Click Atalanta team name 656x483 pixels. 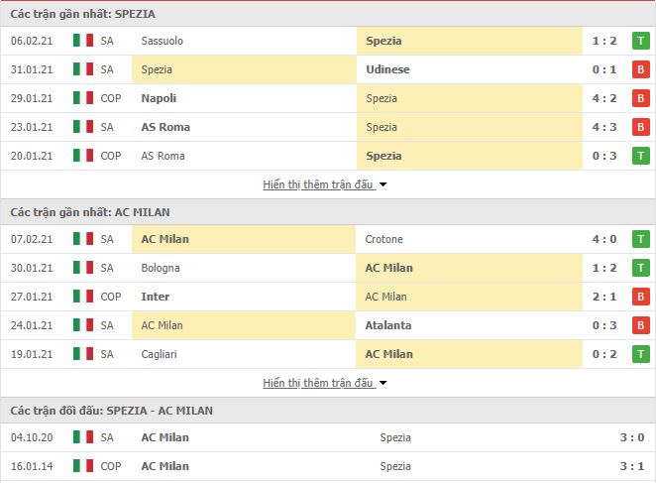pyautogui.click(x=387, y=325)
